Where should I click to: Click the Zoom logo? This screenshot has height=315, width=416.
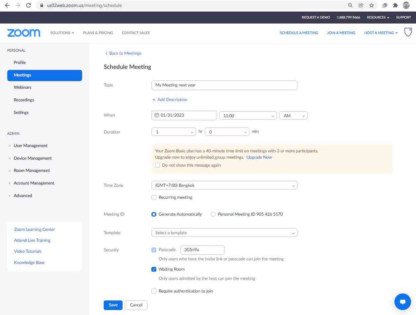coord(24,33)
